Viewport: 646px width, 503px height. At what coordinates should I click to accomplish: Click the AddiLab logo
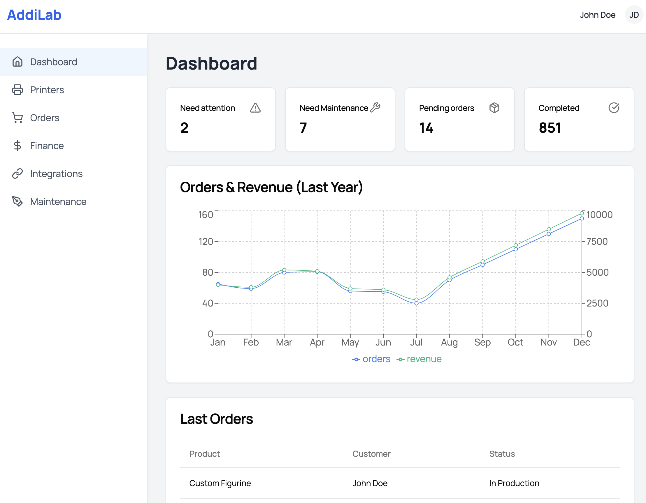[34, 15]
